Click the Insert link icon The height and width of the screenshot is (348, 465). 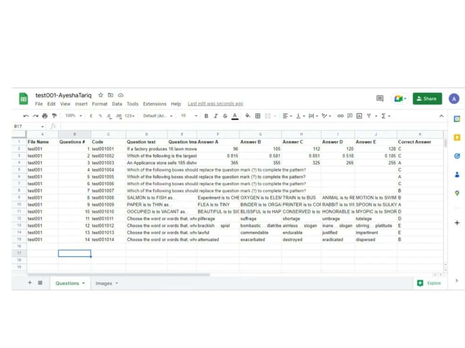click(x=340, y=116)
